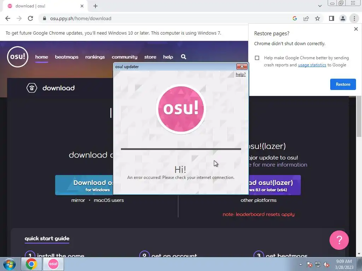Click the osu! logo on website header
The width and height of the screenshot is (362, 271).
pos(18,57)
